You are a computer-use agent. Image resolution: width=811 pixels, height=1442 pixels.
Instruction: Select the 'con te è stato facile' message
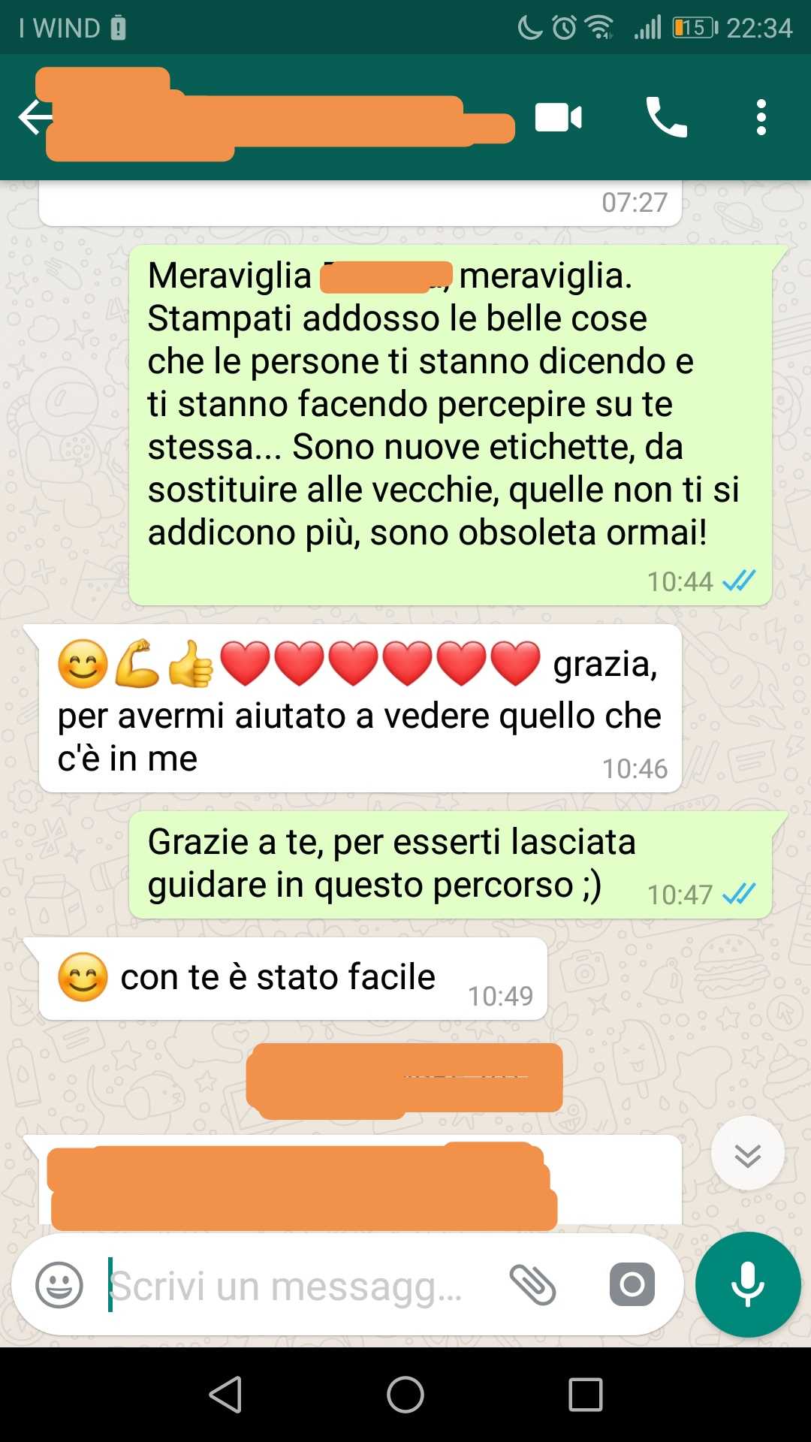293,978
